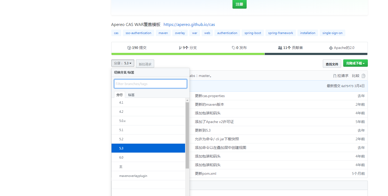Focus the Filter branches/tags input

pyautogui.click(x=151, y=84)
